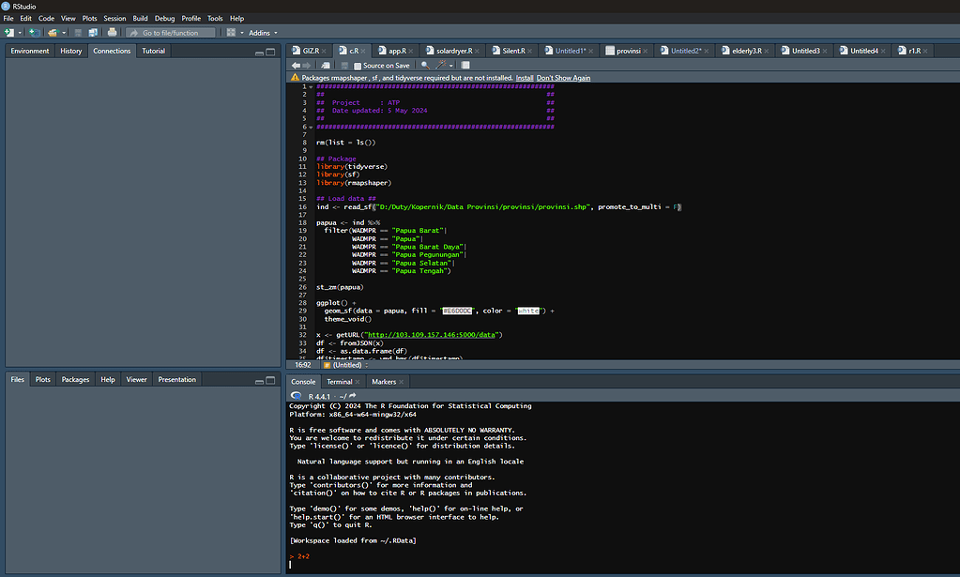Enable the Source on Save checkbox
The height and width of the screenshot is (577, 960).
pyautogui.click(x=358, y=65)
